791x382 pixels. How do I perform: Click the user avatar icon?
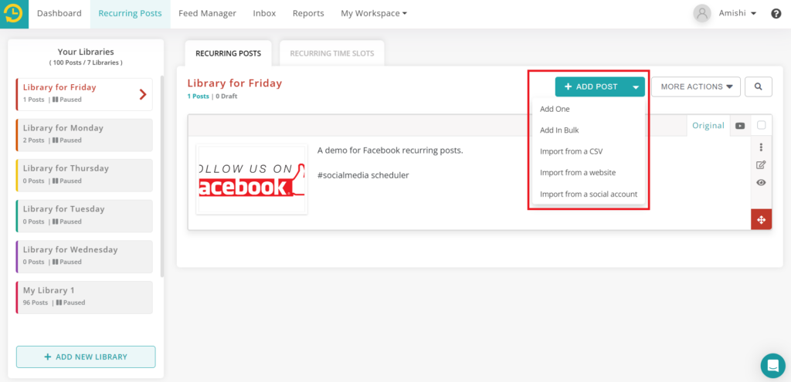(701, 14)
